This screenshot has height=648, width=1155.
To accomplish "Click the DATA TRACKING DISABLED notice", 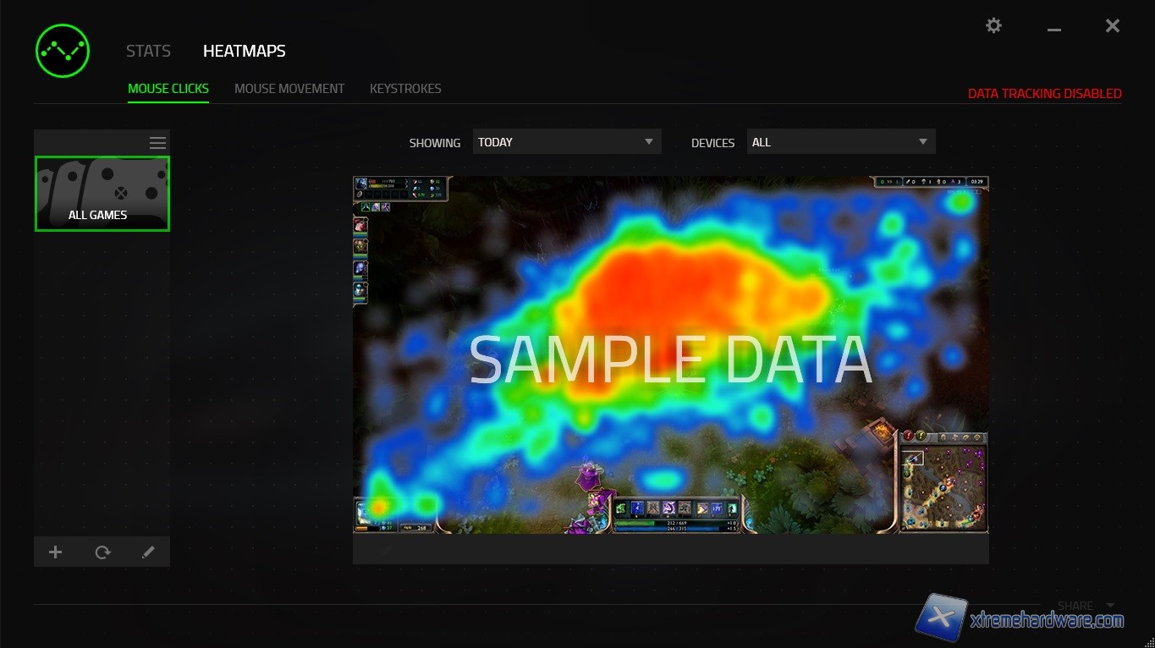I will (1044, 94).
